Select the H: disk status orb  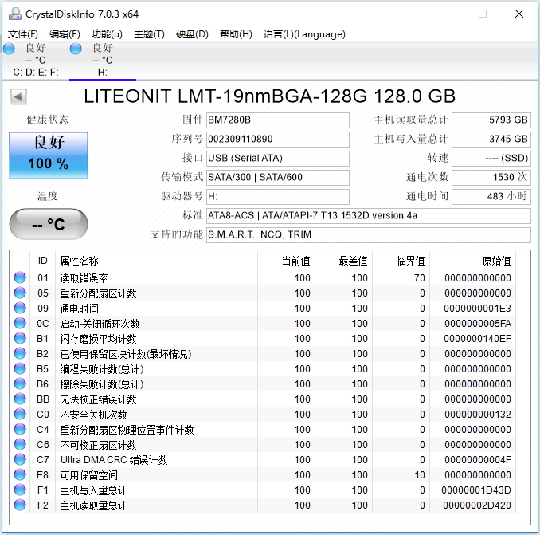76,49
